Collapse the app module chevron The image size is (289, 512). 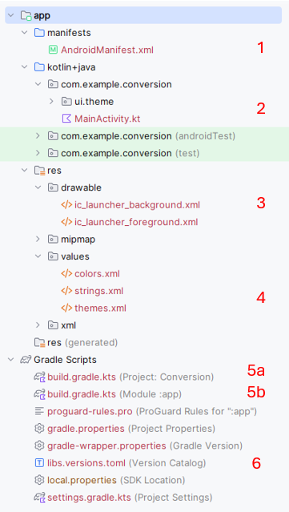click(x=10, y=16)
